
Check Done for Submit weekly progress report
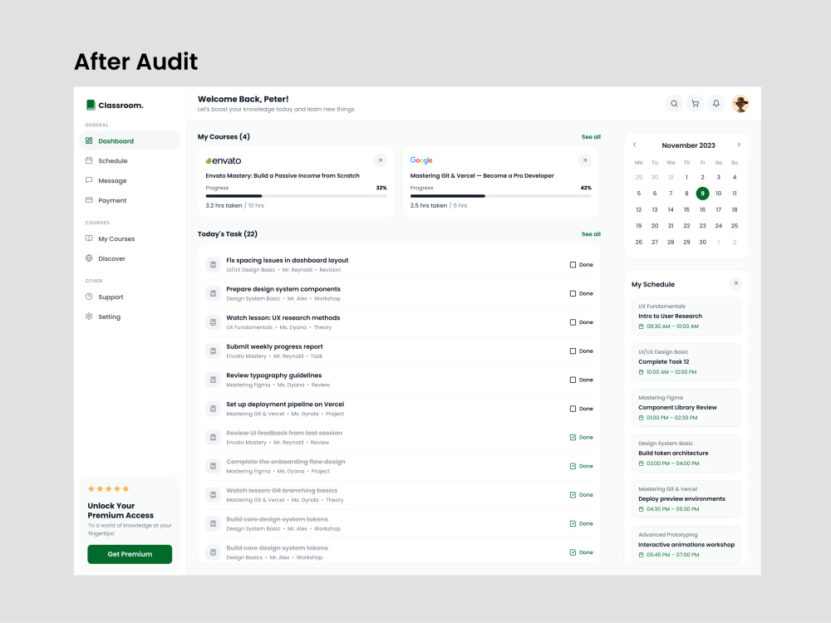pos(573,351)
